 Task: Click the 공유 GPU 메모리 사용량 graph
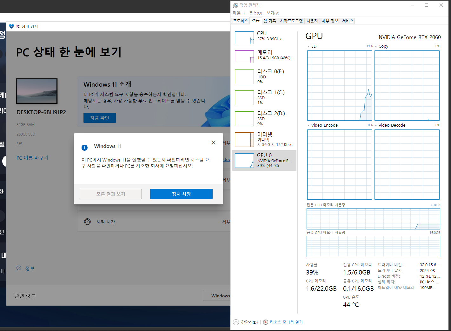tap(373, 246)
